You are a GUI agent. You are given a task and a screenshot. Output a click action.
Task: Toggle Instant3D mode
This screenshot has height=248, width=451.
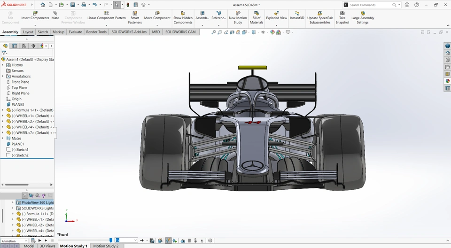297,16
